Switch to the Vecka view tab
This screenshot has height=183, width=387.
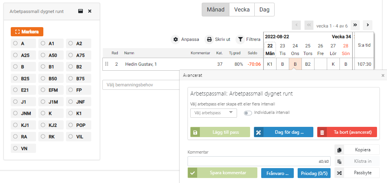pos(242,10)
